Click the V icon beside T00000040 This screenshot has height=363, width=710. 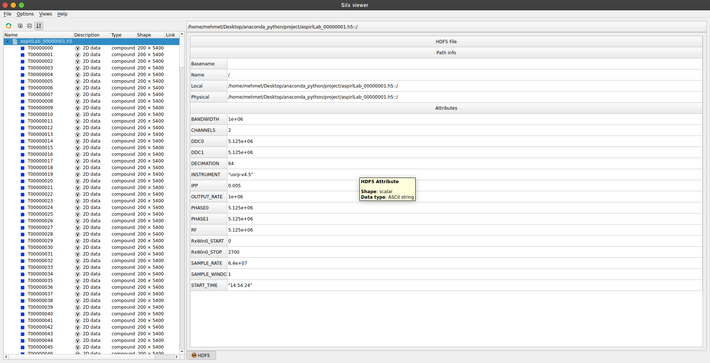(x=78, y=314)
